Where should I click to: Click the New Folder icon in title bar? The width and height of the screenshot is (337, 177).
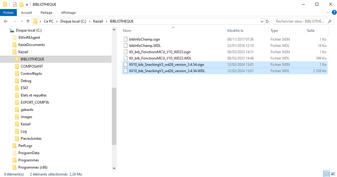(x=21, y=5)
